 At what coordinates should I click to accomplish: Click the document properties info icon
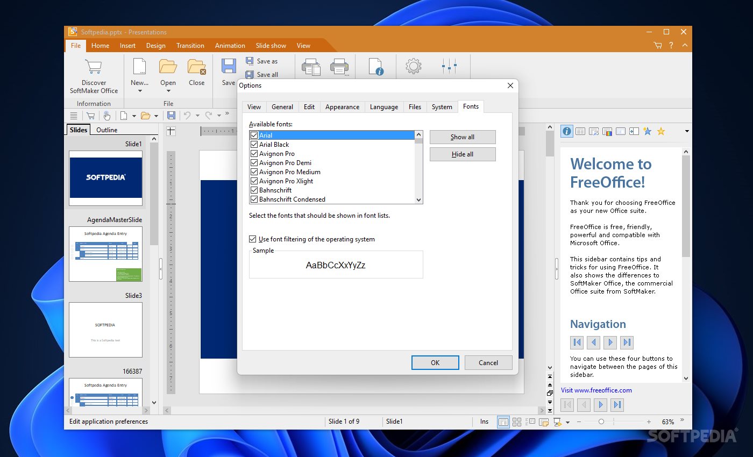pyautogui.click(x=375, y=67)
